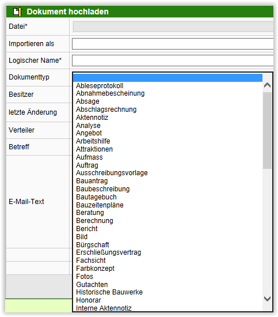Click the dropdown list scrollbar thumb
The image size is (278, 317).
(267, 130)
